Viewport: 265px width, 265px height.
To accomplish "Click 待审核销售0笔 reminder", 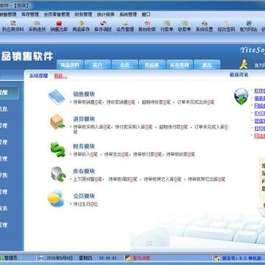I will point(87,102).
